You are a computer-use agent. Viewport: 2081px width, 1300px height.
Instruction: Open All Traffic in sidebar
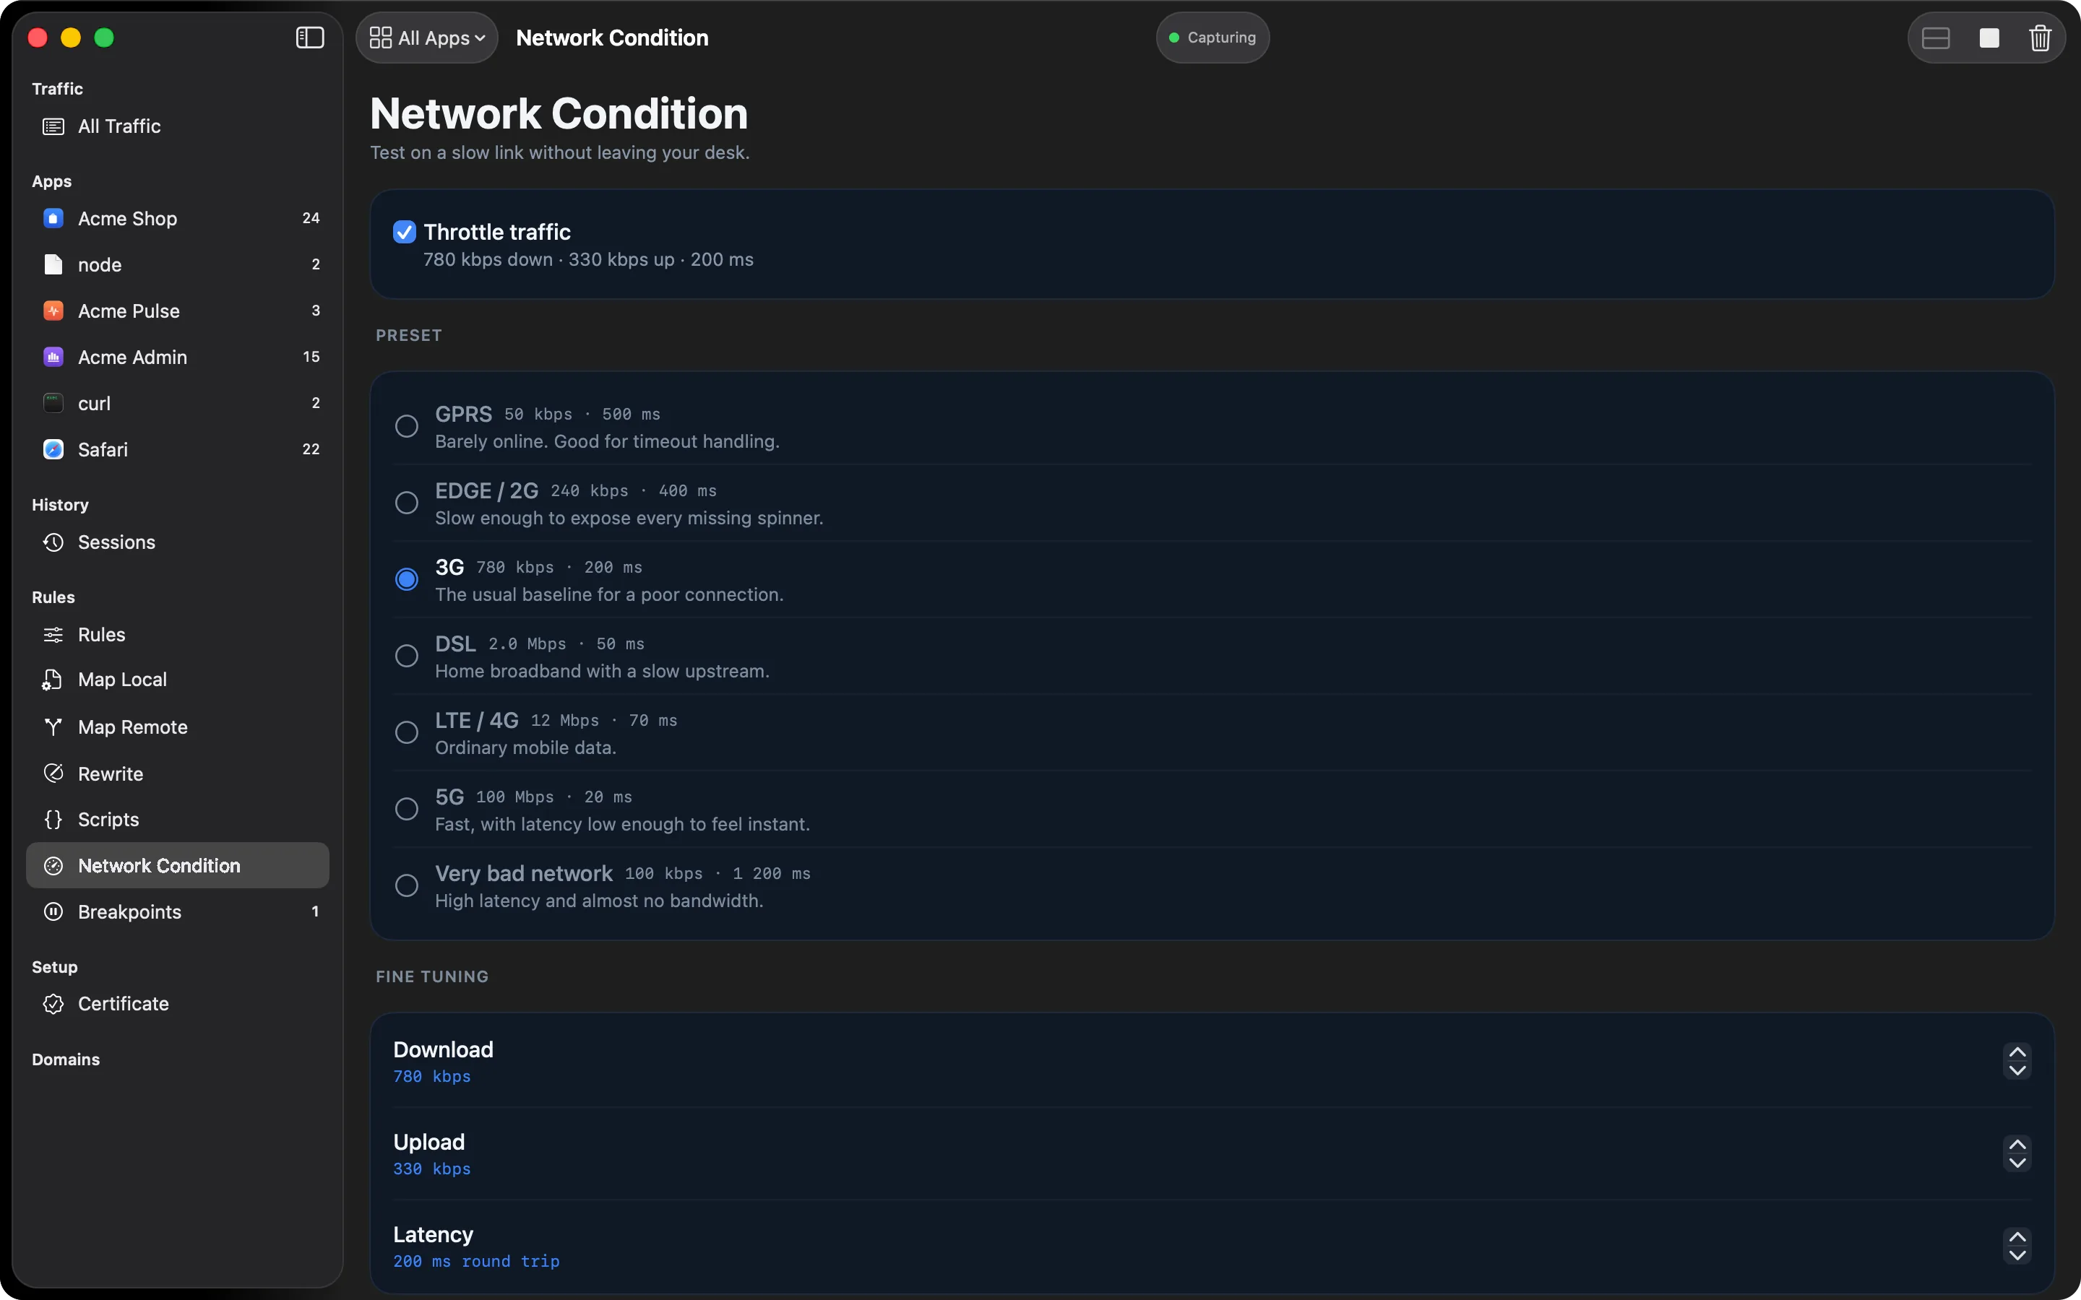pos(177,126)
